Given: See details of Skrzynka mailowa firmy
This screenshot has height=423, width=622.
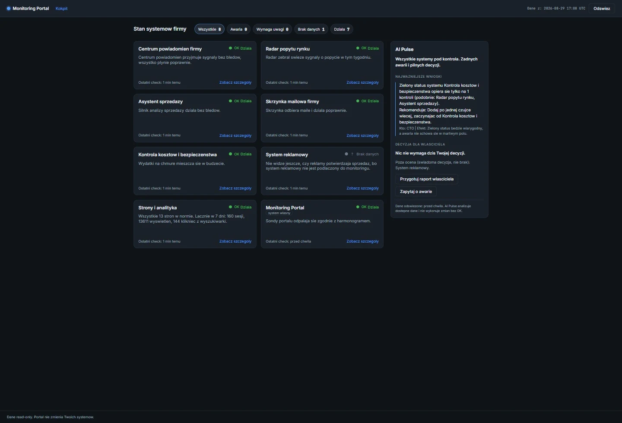Looking at the screenshot, I should pos(362,136).
